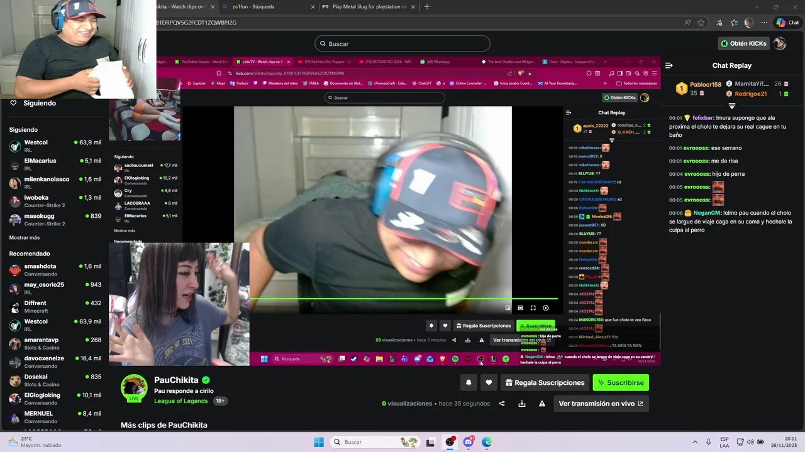Enter fullscreen in the embedded clip player
The height and width of the screenshot is (452, 805).
(533, 308)
